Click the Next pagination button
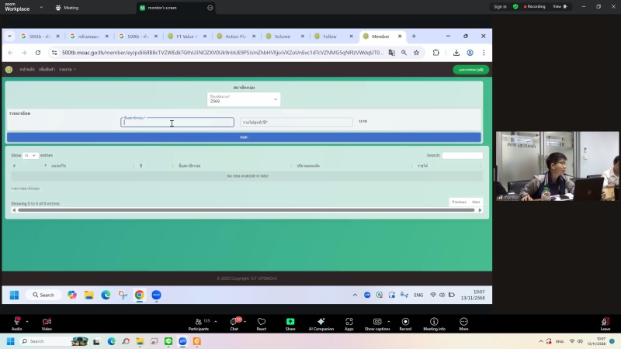Image resolution: width=621 pixels, height=349 pixels. 476,202
